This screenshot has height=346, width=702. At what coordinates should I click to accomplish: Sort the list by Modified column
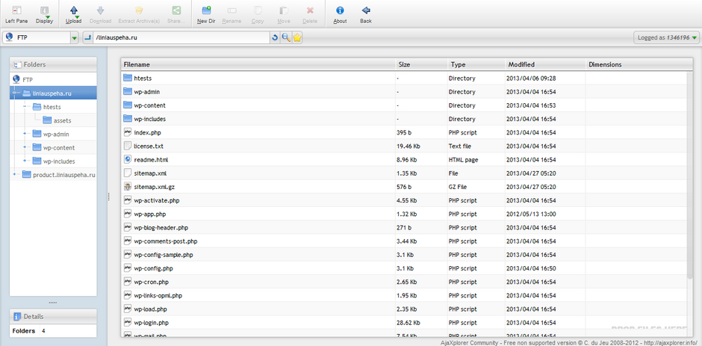[x=545, y=64]
